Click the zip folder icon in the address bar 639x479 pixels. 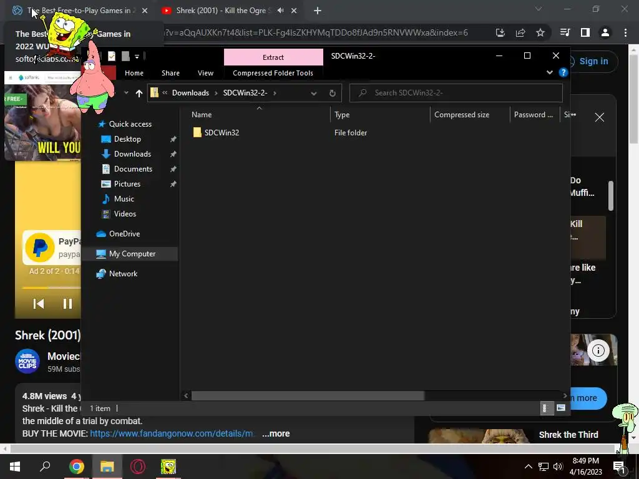point(154,92)
